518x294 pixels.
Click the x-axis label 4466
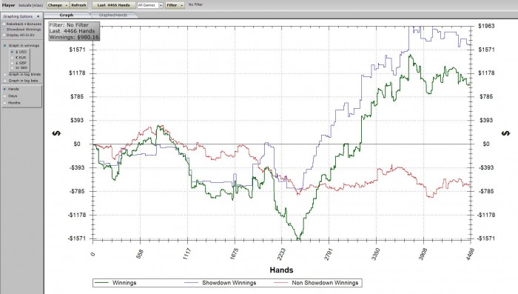(x=470, y=254)
